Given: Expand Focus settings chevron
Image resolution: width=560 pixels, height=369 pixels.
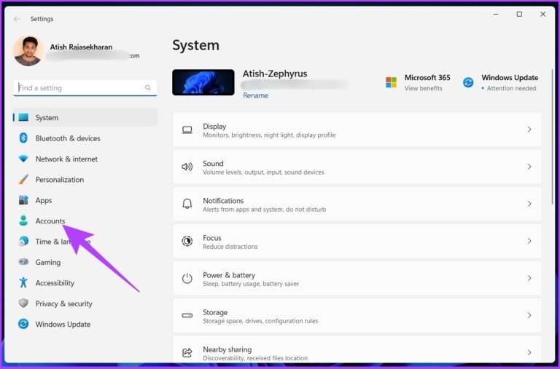Looking at the screenshot, I should (x=529, y=241).
